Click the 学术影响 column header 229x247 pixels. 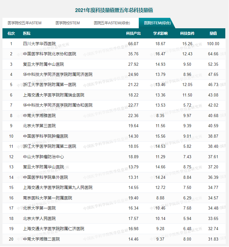160,33
